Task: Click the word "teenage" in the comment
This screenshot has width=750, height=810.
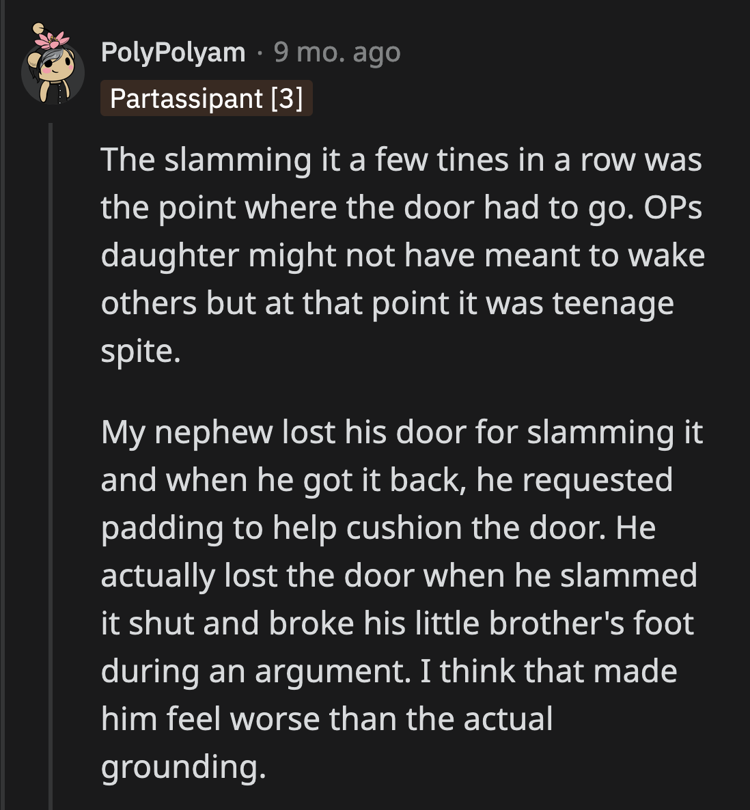Action: coord(613,303)
